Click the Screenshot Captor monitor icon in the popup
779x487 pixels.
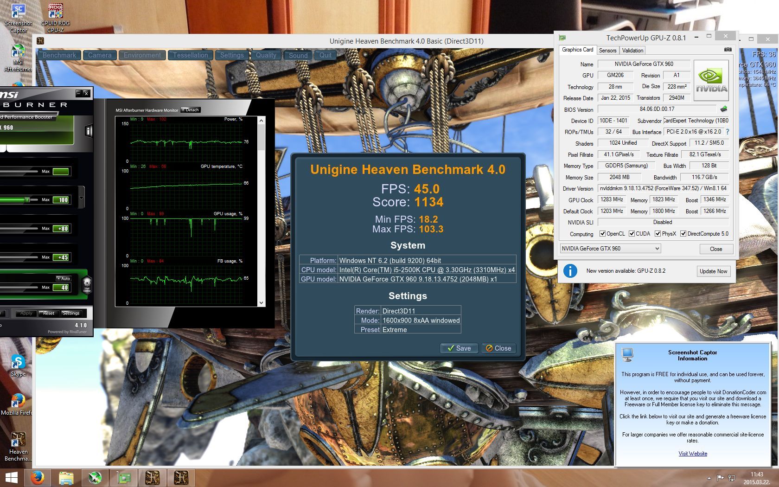coord(627,355)
